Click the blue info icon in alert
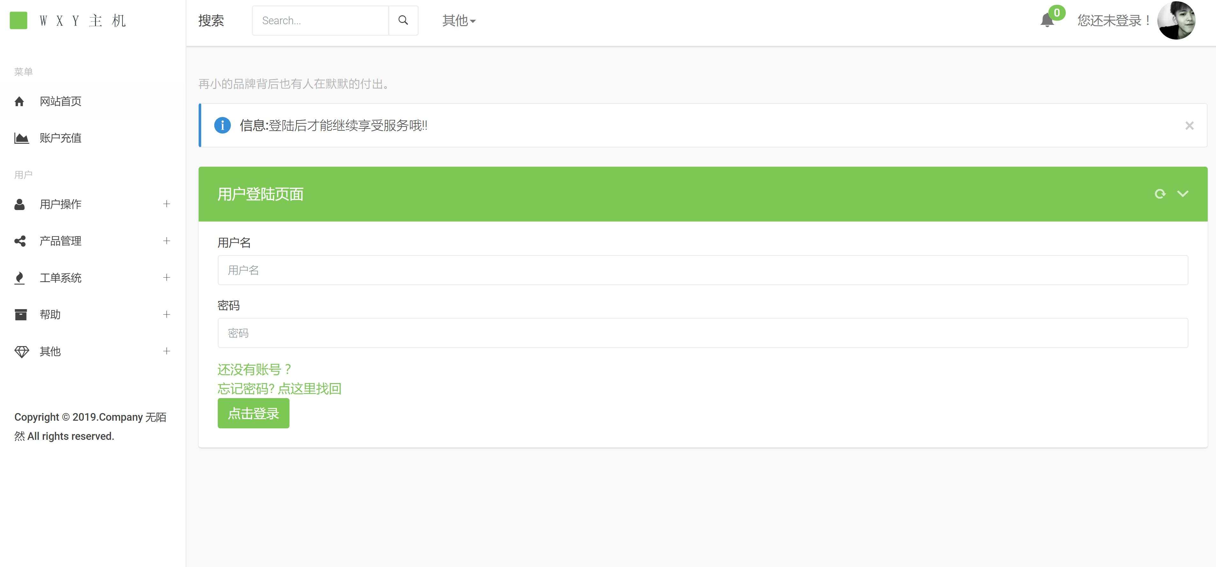 click(x=222, y=126)
